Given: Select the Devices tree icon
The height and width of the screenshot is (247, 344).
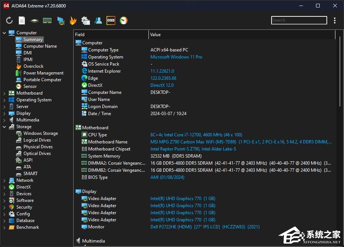Looking at the screenshot, I should (12, 194).
